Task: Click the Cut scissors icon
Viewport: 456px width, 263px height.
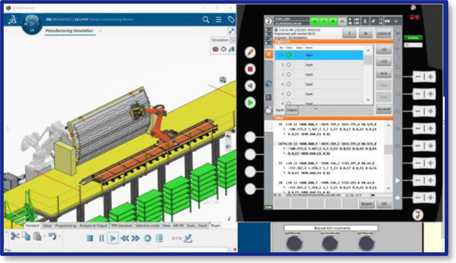Action: coord(15,236)
